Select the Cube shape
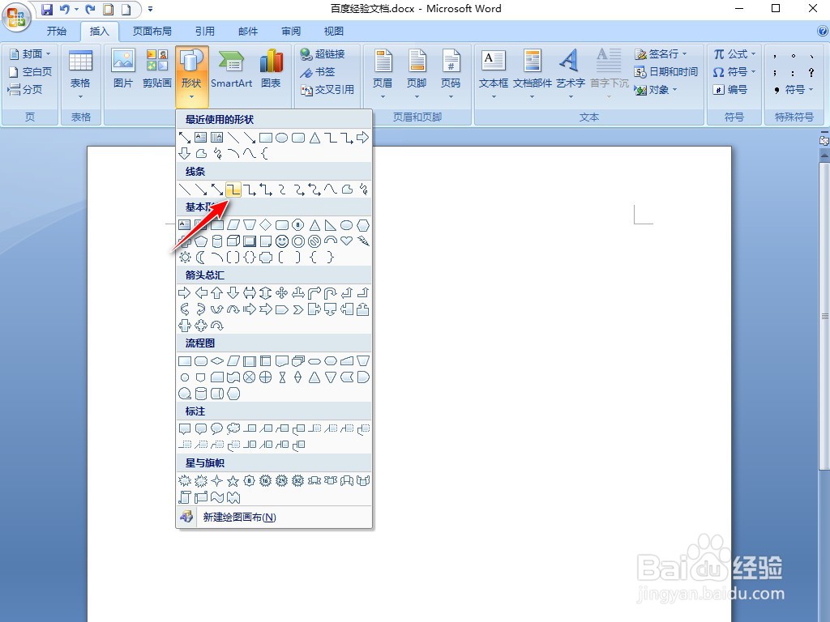Screen dimensions: 830x622 [x=233, y=241]
